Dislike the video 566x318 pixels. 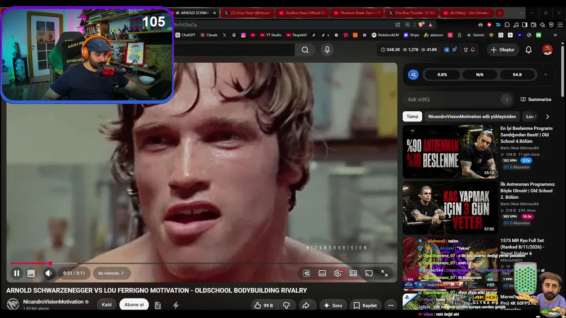(x=287, y=305)
